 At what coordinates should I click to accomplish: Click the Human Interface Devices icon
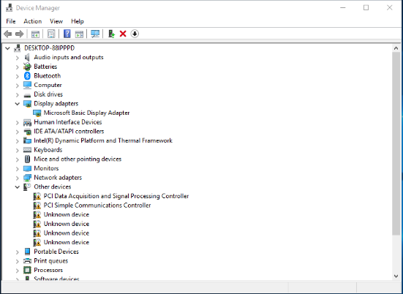tap(27, 122)
